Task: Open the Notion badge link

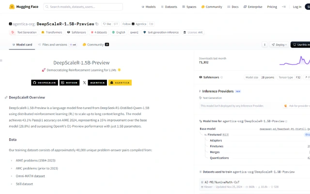Action: point(69,83)
